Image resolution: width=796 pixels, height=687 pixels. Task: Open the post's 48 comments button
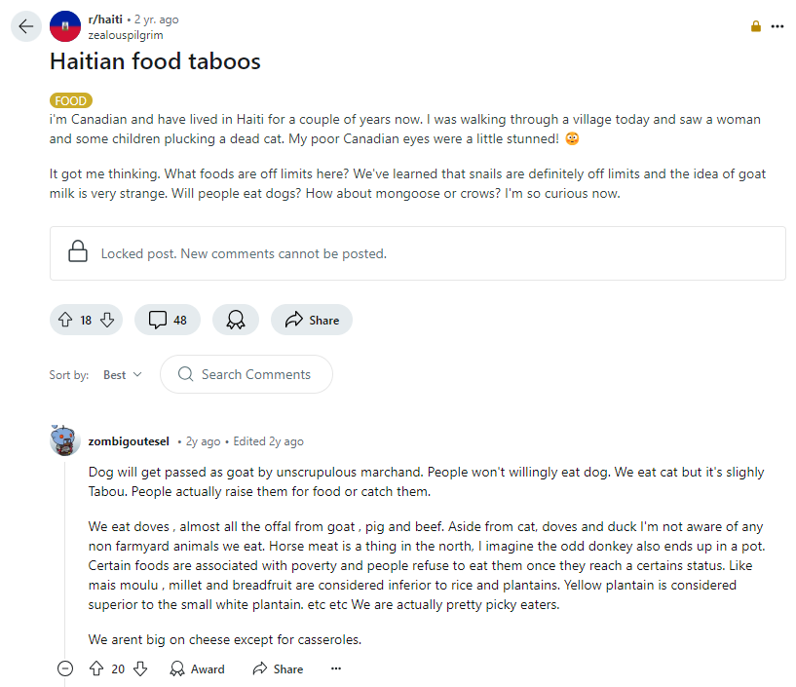(168, 320)
